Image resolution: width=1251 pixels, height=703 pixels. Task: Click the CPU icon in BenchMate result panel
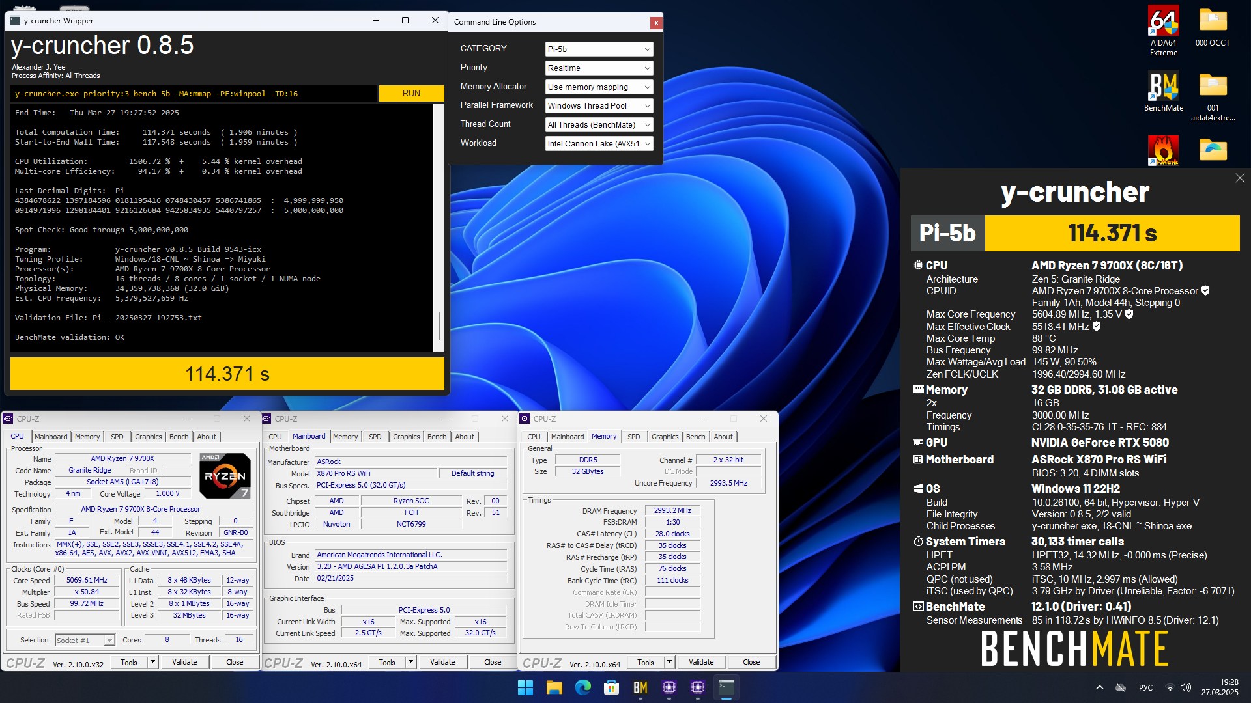[x=918, y=266]
